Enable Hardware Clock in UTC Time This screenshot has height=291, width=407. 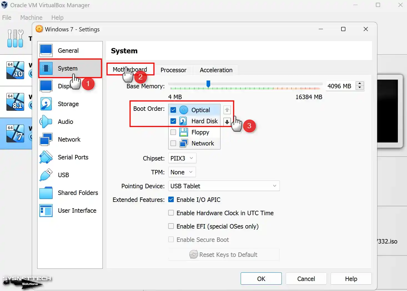(x=171, y=213)
